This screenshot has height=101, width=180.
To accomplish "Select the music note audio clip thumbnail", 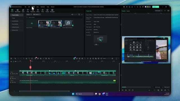I will click(x=68, y=23).
